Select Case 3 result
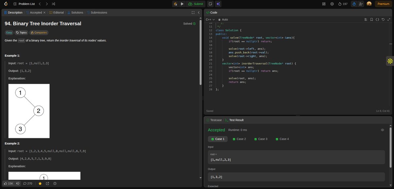The image size is (394, 189). point(261,139)
